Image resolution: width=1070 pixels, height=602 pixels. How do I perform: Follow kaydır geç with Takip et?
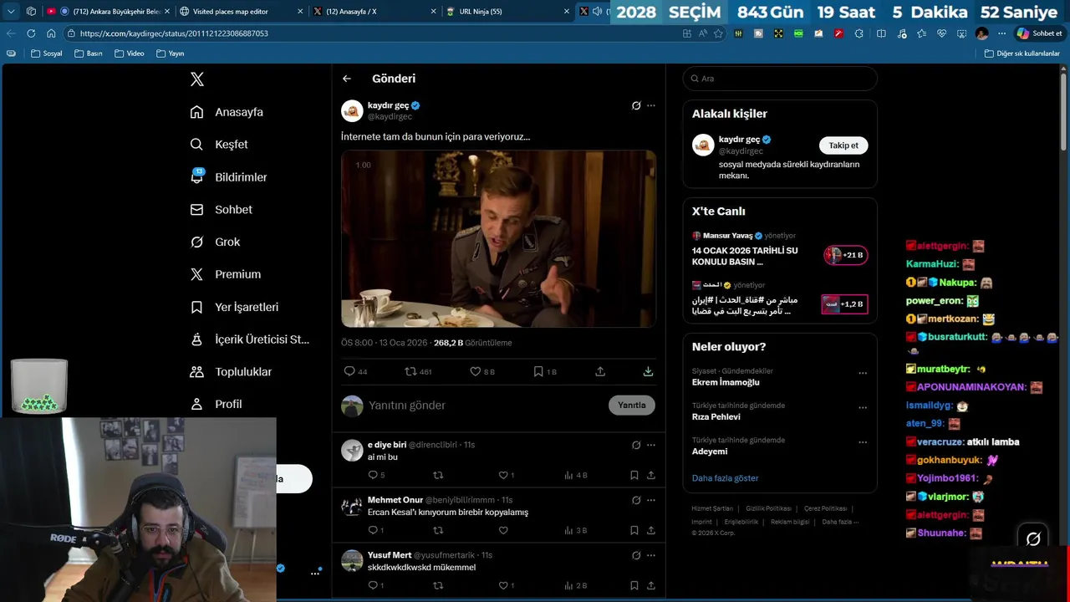pyautogui.click(x=843, y=145)
